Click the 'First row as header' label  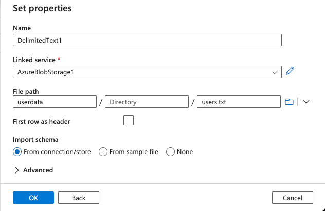pyautogui.click(x=41, y=122)
